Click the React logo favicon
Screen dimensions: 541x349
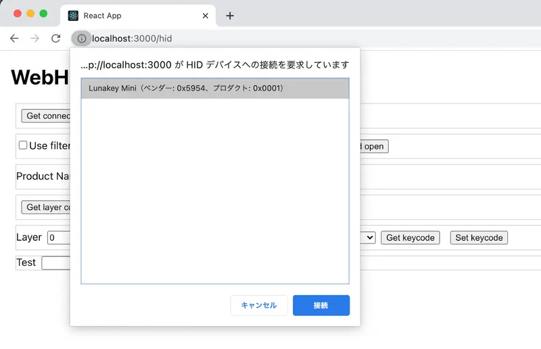tap(73, 16)
